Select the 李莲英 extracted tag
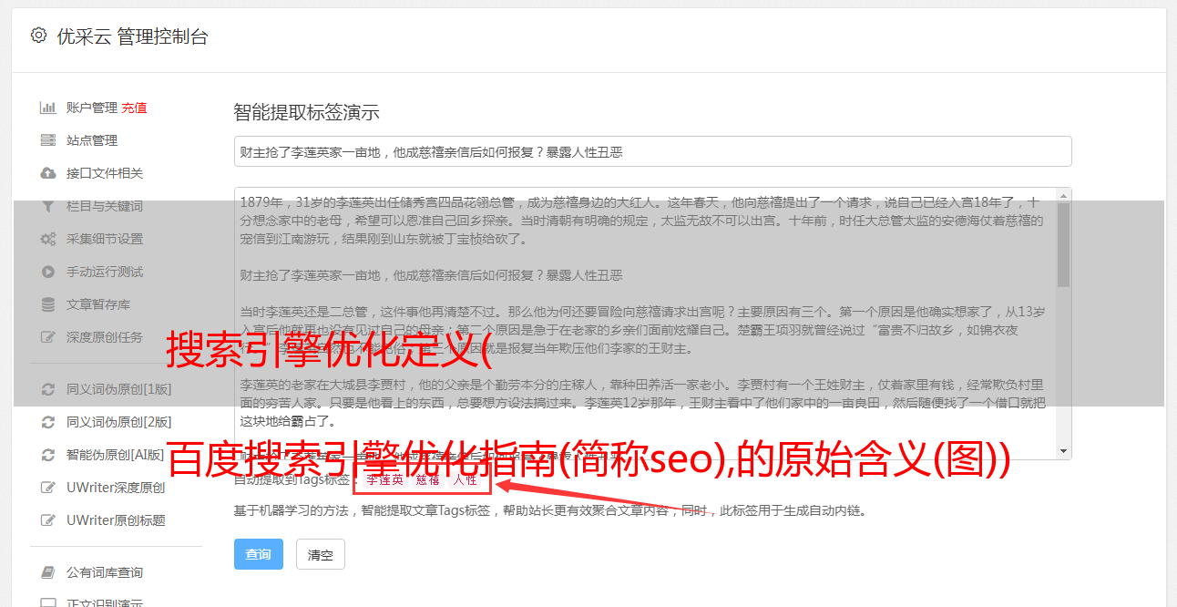 click(x=384, y=479)
